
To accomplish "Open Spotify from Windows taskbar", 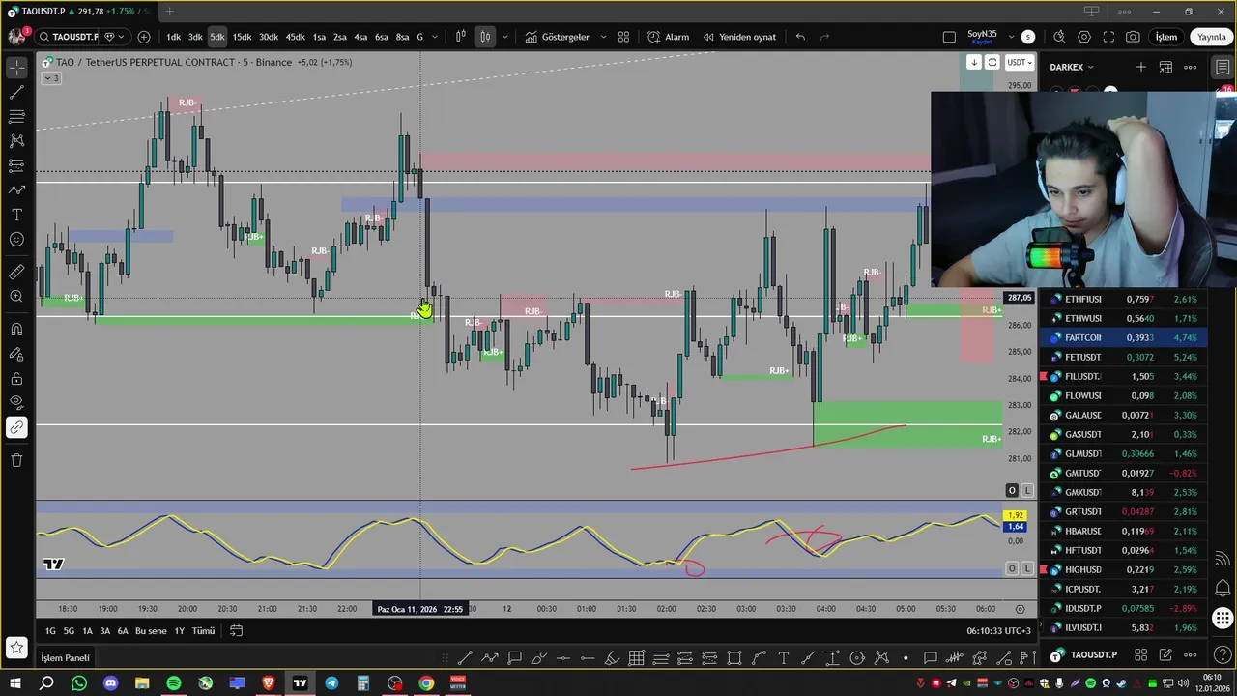I will 173,683.
